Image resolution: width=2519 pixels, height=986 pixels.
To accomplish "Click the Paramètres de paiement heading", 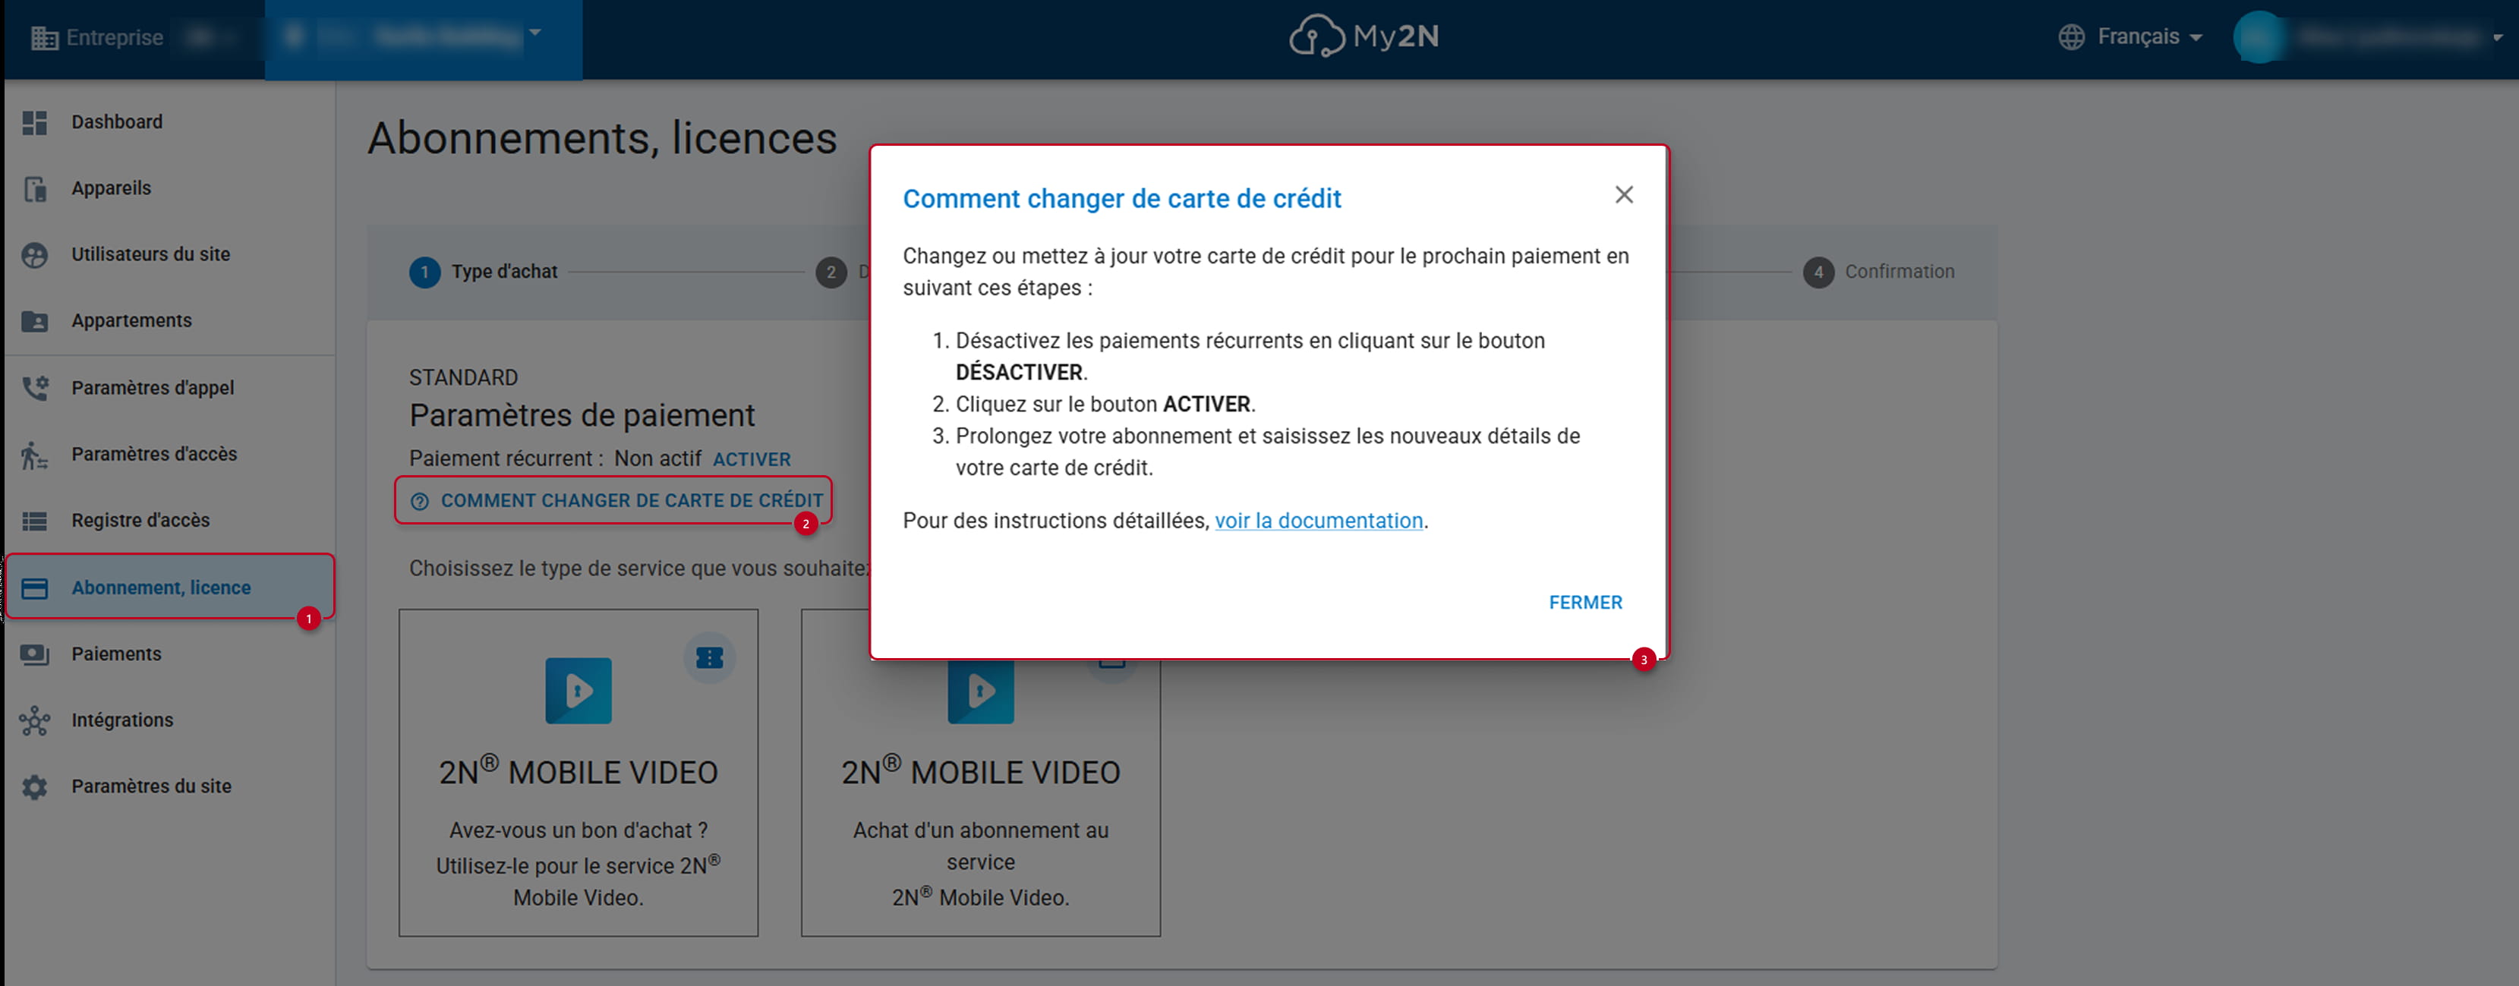I will [x=582, y=415].
